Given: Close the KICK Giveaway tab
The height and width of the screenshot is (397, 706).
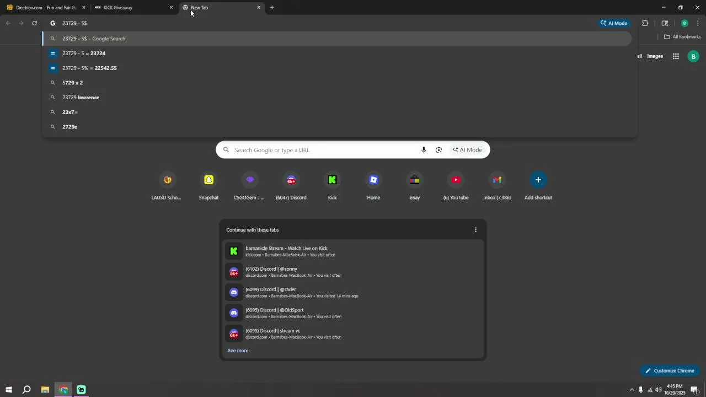Looking at the screenshot, I should coord(171,8).
